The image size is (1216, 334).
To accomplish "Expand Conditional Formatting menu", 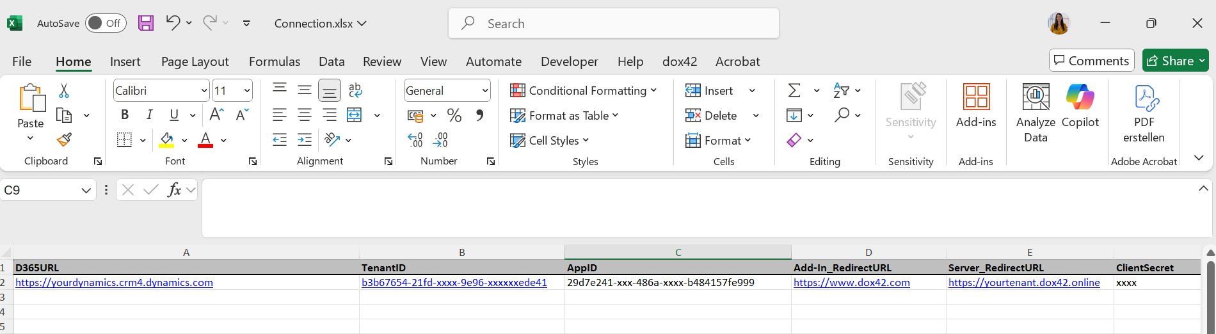I will click(583, 90).
